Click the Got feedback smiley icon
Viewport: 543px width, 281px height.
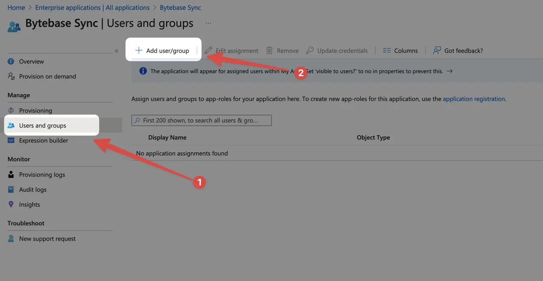click(x=437, y=50)
